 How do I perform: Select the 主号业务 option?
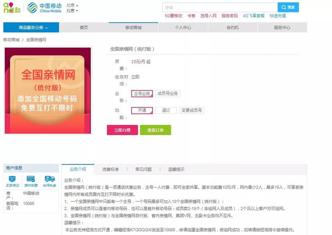coord(142,94)
